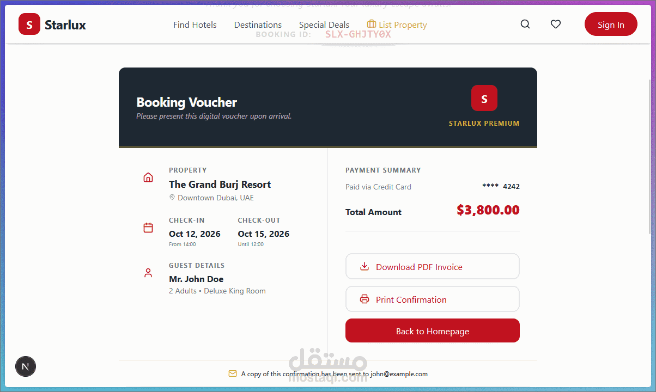Click the person icon by Guest Details
The height and width of the screenshot is (392, 656).
(148, 273)
